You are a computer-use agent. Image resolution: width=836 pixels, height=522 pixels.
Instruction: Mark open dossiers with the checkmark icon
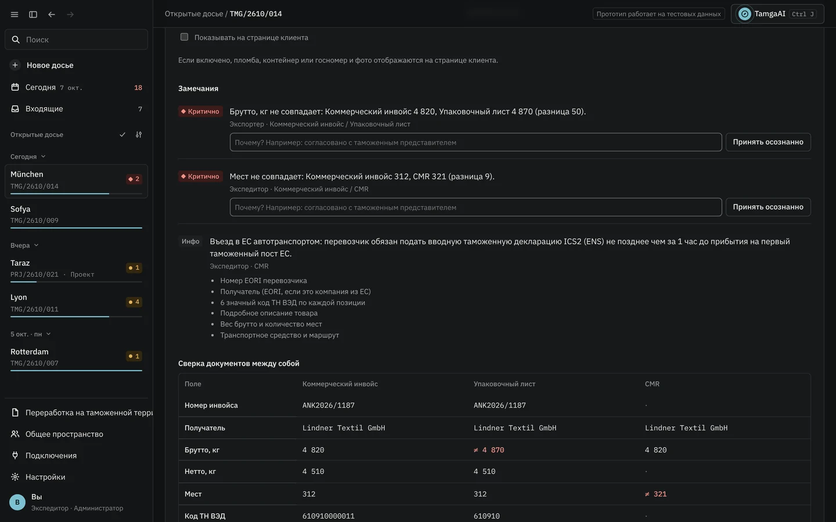tap(122, 135)
